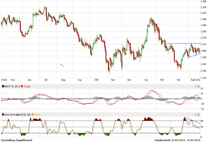Image resolution: width=207 pixels, height=142 pixels.
Task: Select the blue descending line on the Stochastik chart
Action: coord(193,120)
